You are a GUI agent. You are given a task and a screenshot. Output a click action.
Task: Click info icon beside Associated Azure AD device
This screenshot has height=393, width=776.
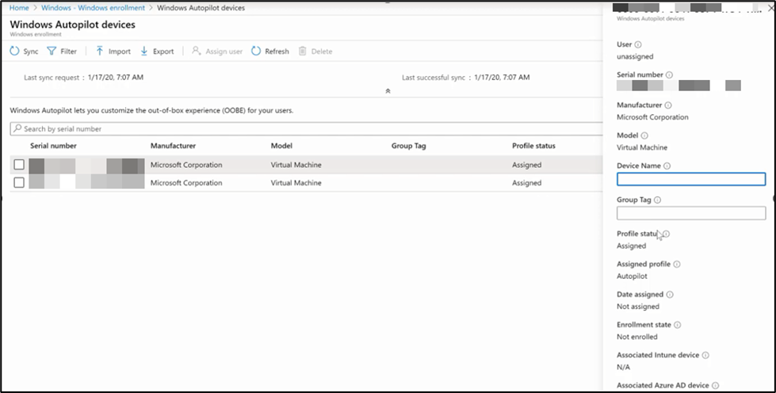tap(715, 385)
